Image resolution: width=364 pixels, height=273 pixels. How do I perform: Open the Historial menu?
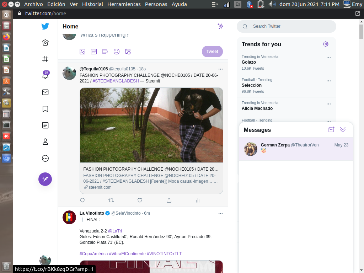[93, 4]
